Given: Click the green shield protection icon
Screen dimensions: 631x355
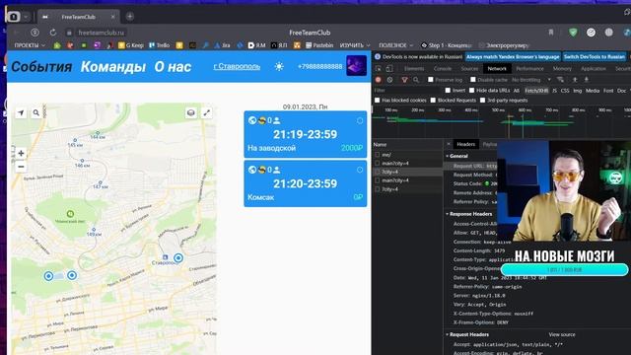Looking at the screenshot, I should 573,33.
